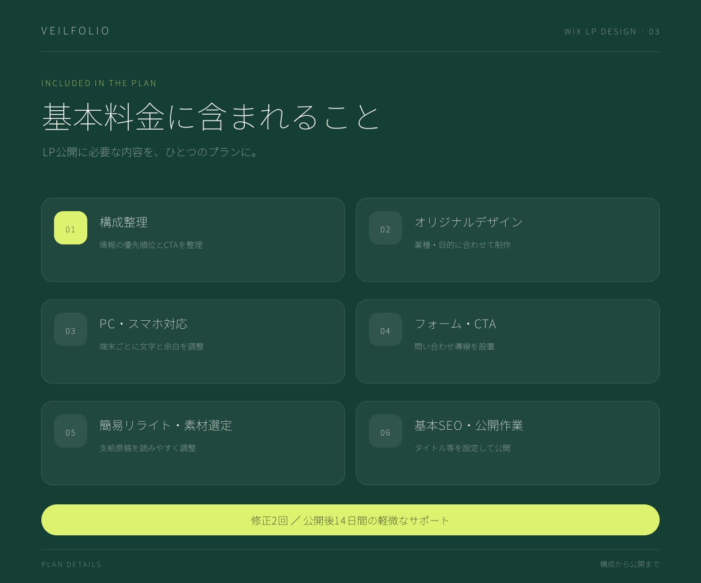Image resolution: width=701 pixels, height=583 pixels.
Task: Click the VEILFOLIO logo text
Action: click(x=75, y=31)
